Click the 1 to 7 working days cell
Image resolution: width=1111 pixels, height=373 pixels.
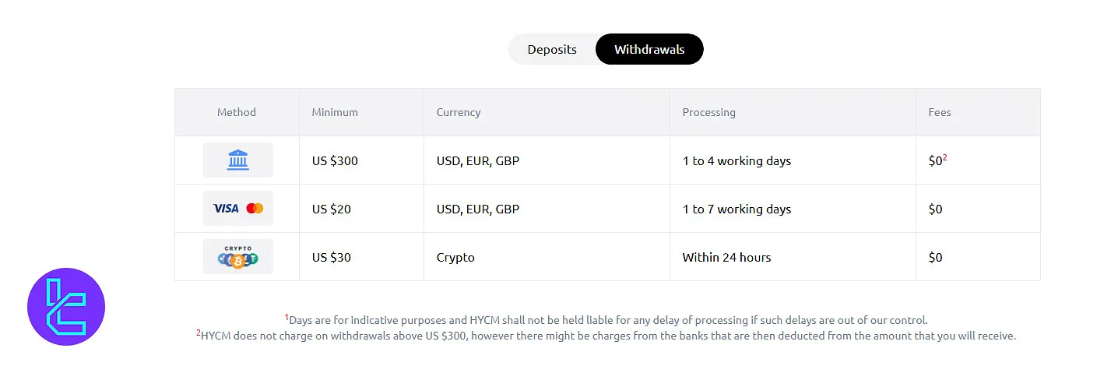click(x=737, y=209)
